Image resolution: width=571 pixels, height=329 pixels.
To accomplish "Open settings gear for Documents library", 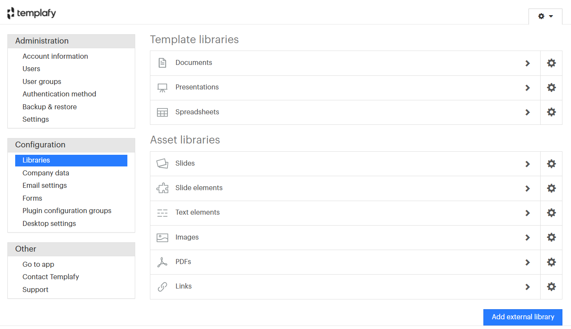I will [x=551, y=63].
